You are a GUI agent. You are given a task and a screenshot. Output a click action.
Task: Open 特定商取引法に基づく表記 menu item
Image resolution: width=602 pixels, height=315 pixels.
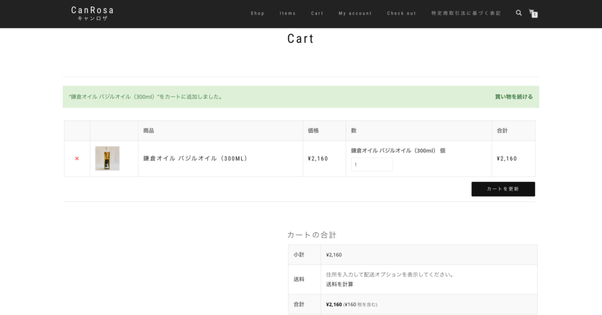[466, 13]
